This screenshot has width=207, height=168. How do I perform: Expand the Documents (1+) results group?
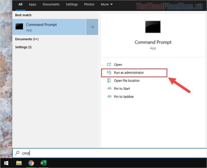27,39
